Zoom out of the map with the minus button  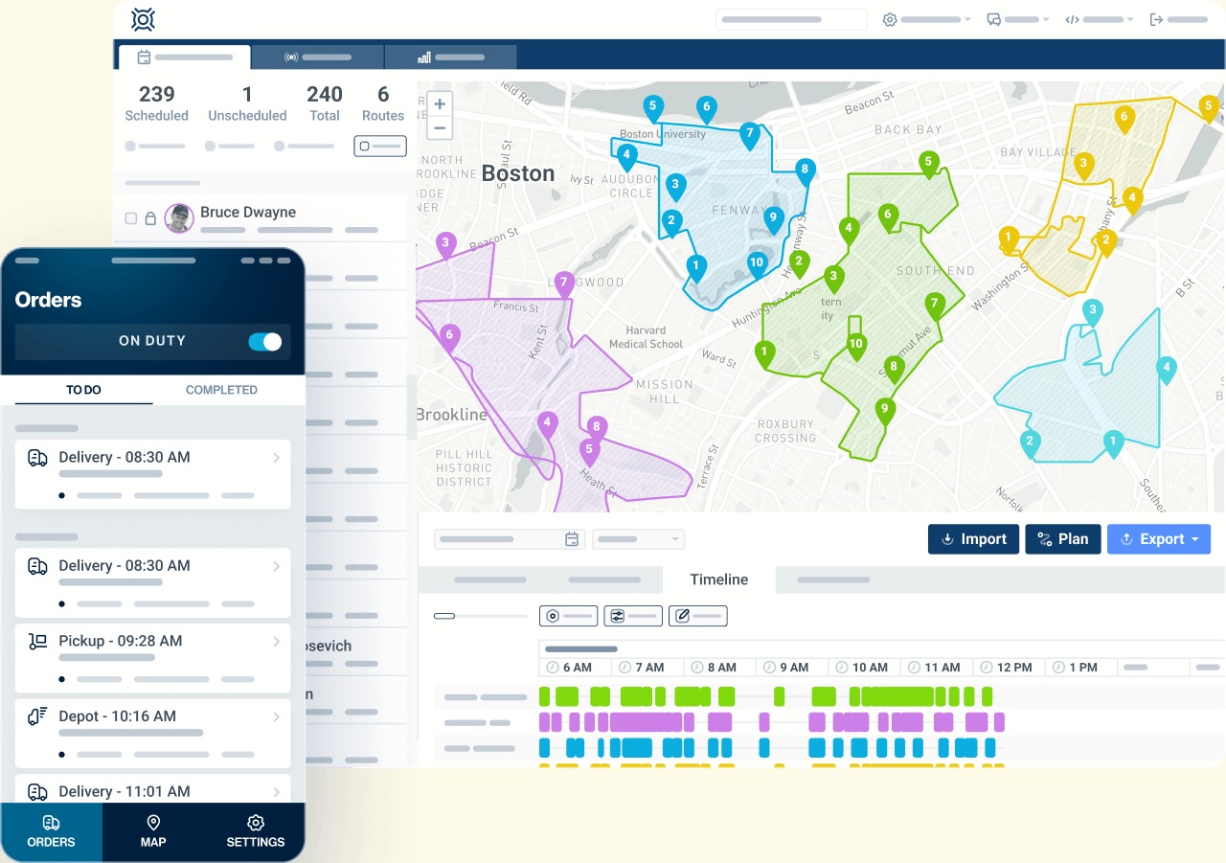pyautogui.click(x=440, y=127)
